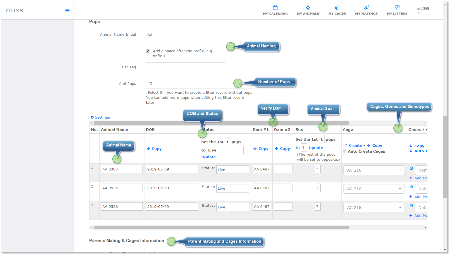
Task: Open the Settings gear link
Action: coord(100,117)
